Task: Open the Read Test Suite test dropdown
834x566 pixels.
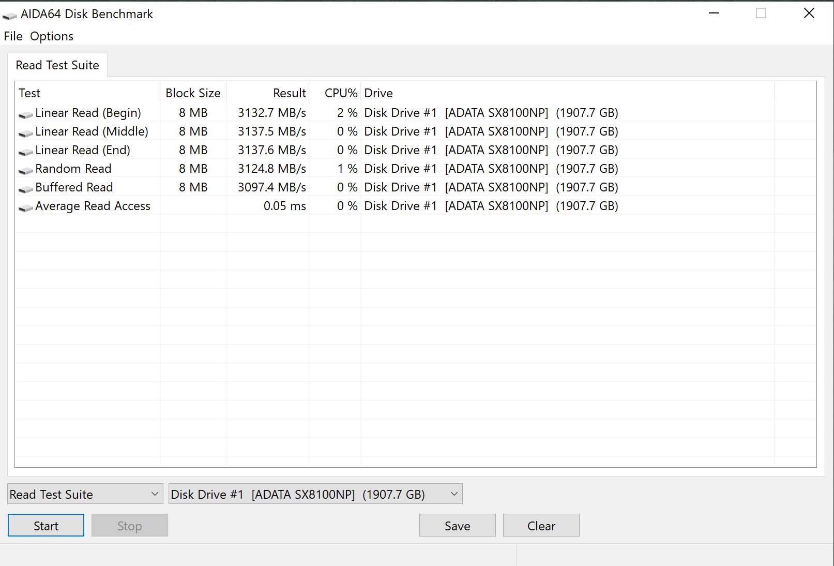Action: (x=85, y=494)
